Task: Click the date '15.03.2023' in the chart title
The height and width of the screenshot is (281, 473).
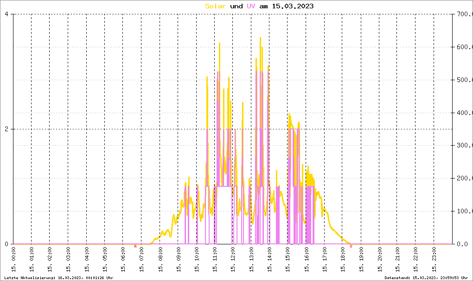Action: point(293,6)
